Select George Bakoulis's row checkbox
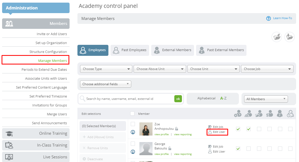Screen dimensions: 299x162 coord(133,144)
